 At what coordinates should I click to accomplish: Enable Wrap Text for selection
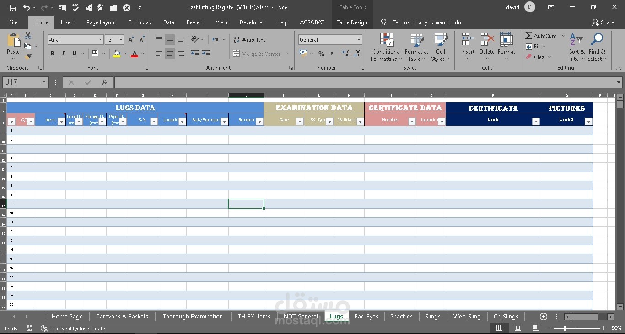coord(249,39)
